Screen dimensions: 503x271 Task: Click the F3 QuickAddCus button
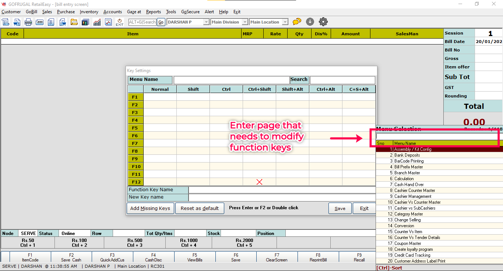(112, 257)
